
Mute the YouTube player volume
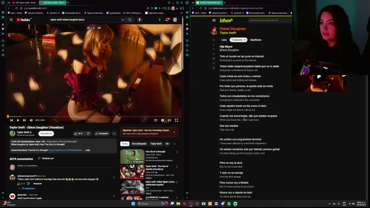(x=31, y=120)
